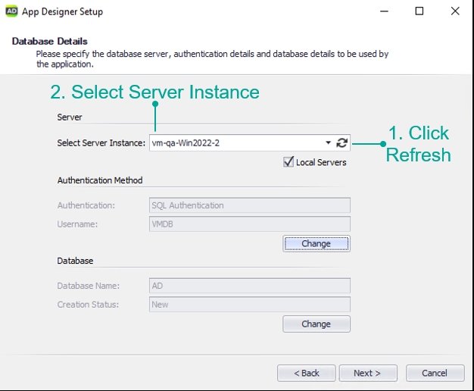Click the Database Name label
The image size is (474, 391).
[89, 286]
